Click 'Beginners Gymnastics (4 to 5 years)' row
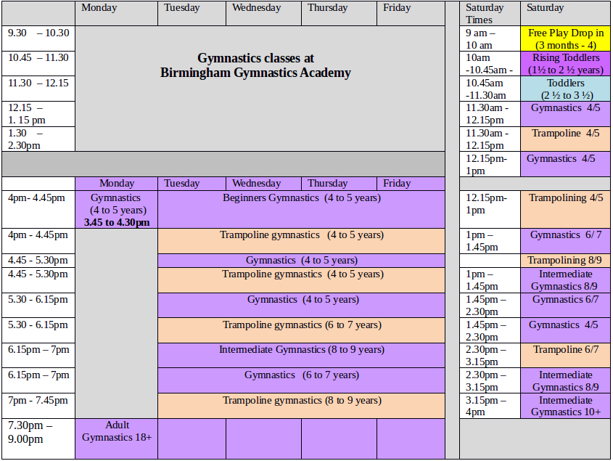The height and width of the screenshot is (461, 613). [301, 210]
